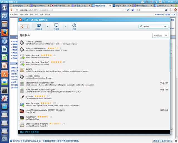178x143 pixels.
Task: Click the show 493 technical items link
Action: coord(29,132)
